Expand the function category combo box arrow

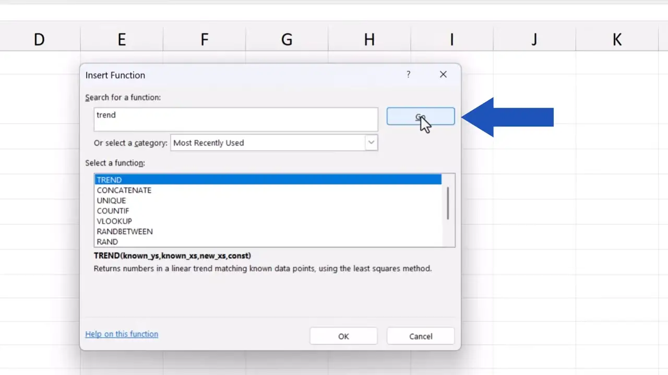click(x=371, y=143)
